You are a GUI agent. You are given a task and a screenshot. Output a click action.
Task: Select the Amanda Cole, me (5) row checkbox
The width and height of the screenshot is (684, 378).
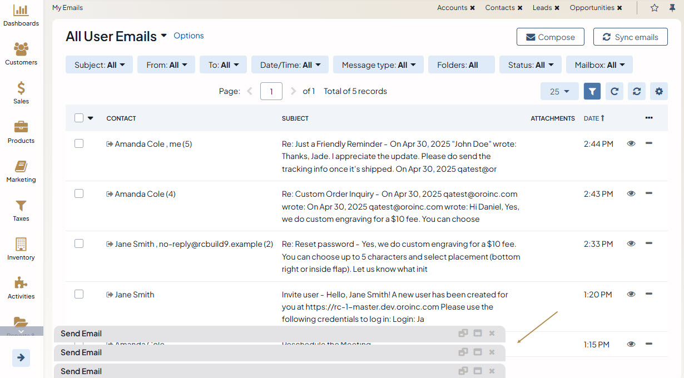pos(79,143)
